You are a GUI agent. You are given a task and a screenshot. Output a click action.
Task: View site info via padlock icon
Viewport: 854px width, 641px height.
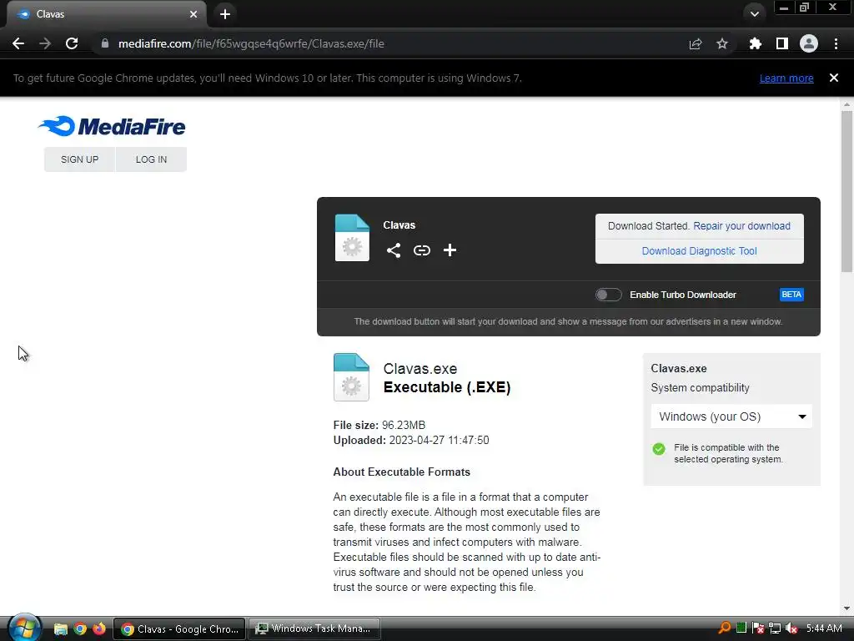pos(104,43)
